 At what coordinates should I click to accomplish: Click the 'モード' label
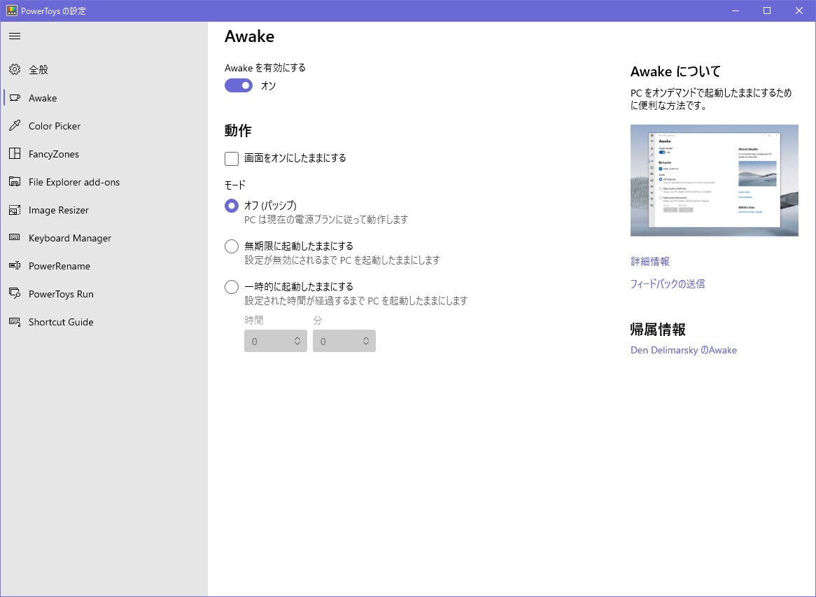pos(235,185)
